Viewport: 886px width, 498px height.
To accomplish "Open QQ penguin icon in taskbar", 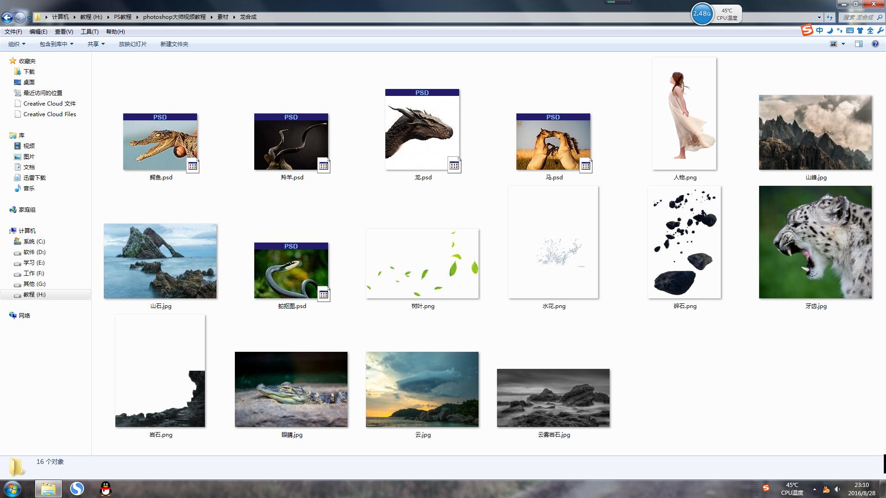I will pyautogui.click(x=106, y=489).
